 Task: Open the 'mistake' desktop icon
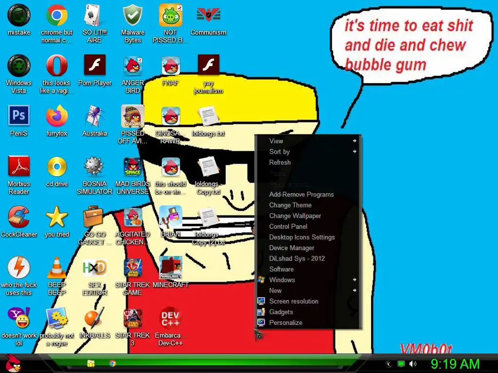pyautogui.click(x=19, y=15)
